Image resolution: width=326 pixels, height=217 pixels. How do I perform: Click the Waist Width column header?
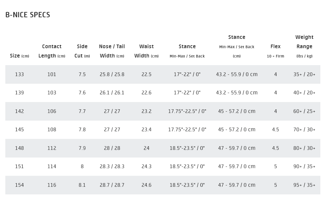click(x=146, y=51)
